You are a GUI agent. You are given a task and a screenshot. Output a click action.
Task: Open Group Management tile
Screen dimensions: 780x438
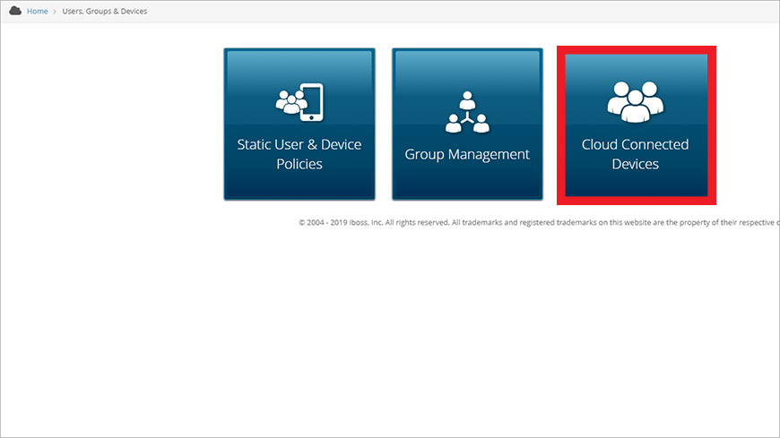(467, 125)
